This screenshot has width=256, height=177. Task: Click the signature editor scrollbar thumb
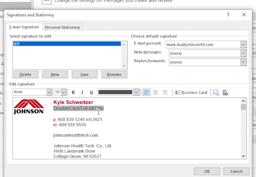click(243, 107)
